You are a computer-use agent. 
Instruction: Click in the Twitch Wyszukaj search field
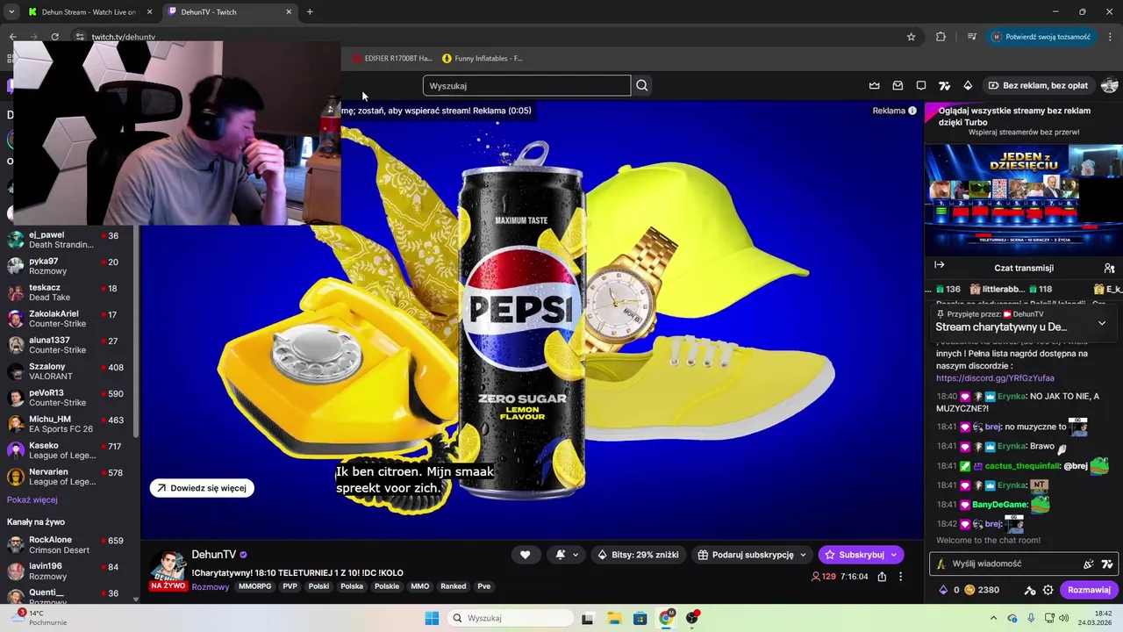pyautogui.click(x=526, y=85)
